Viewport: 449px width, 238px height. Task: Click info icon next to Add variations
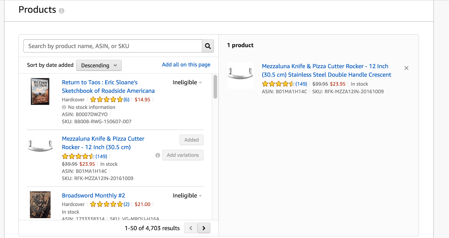point(158,155)
